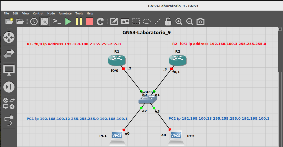Viewport: 283px width, 147px height.
Task: Browse all devices icon in the sidebar
Action: 9,103
